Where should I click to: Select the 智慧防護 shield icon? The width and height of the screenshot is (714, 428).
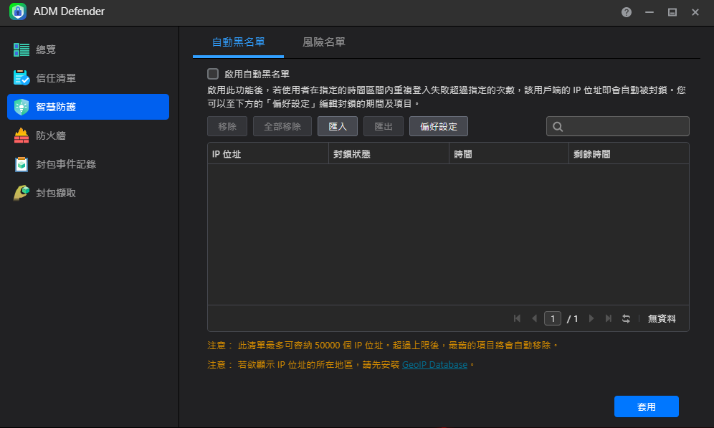22,107
